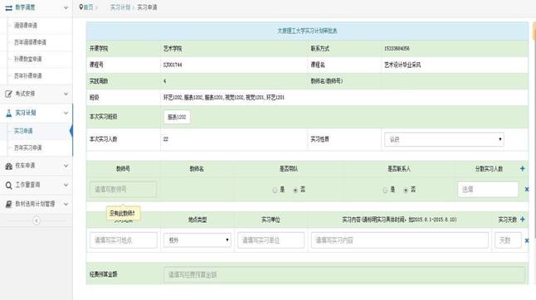The width and height of the screenshot is (536, 300).
Task: Click the 艺术学院 cell value
Action: (173, 49)
